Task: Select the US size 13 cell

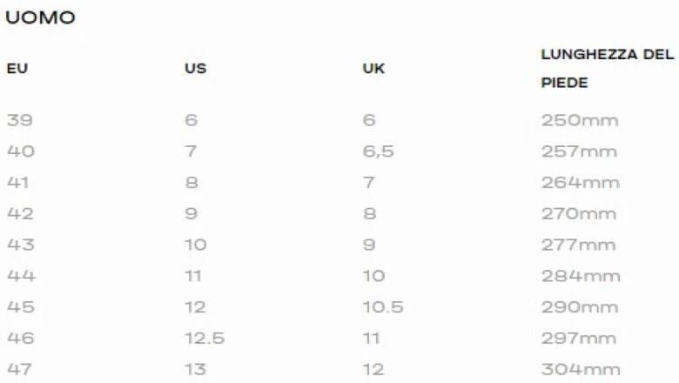Action: click(x=195, y=370)
